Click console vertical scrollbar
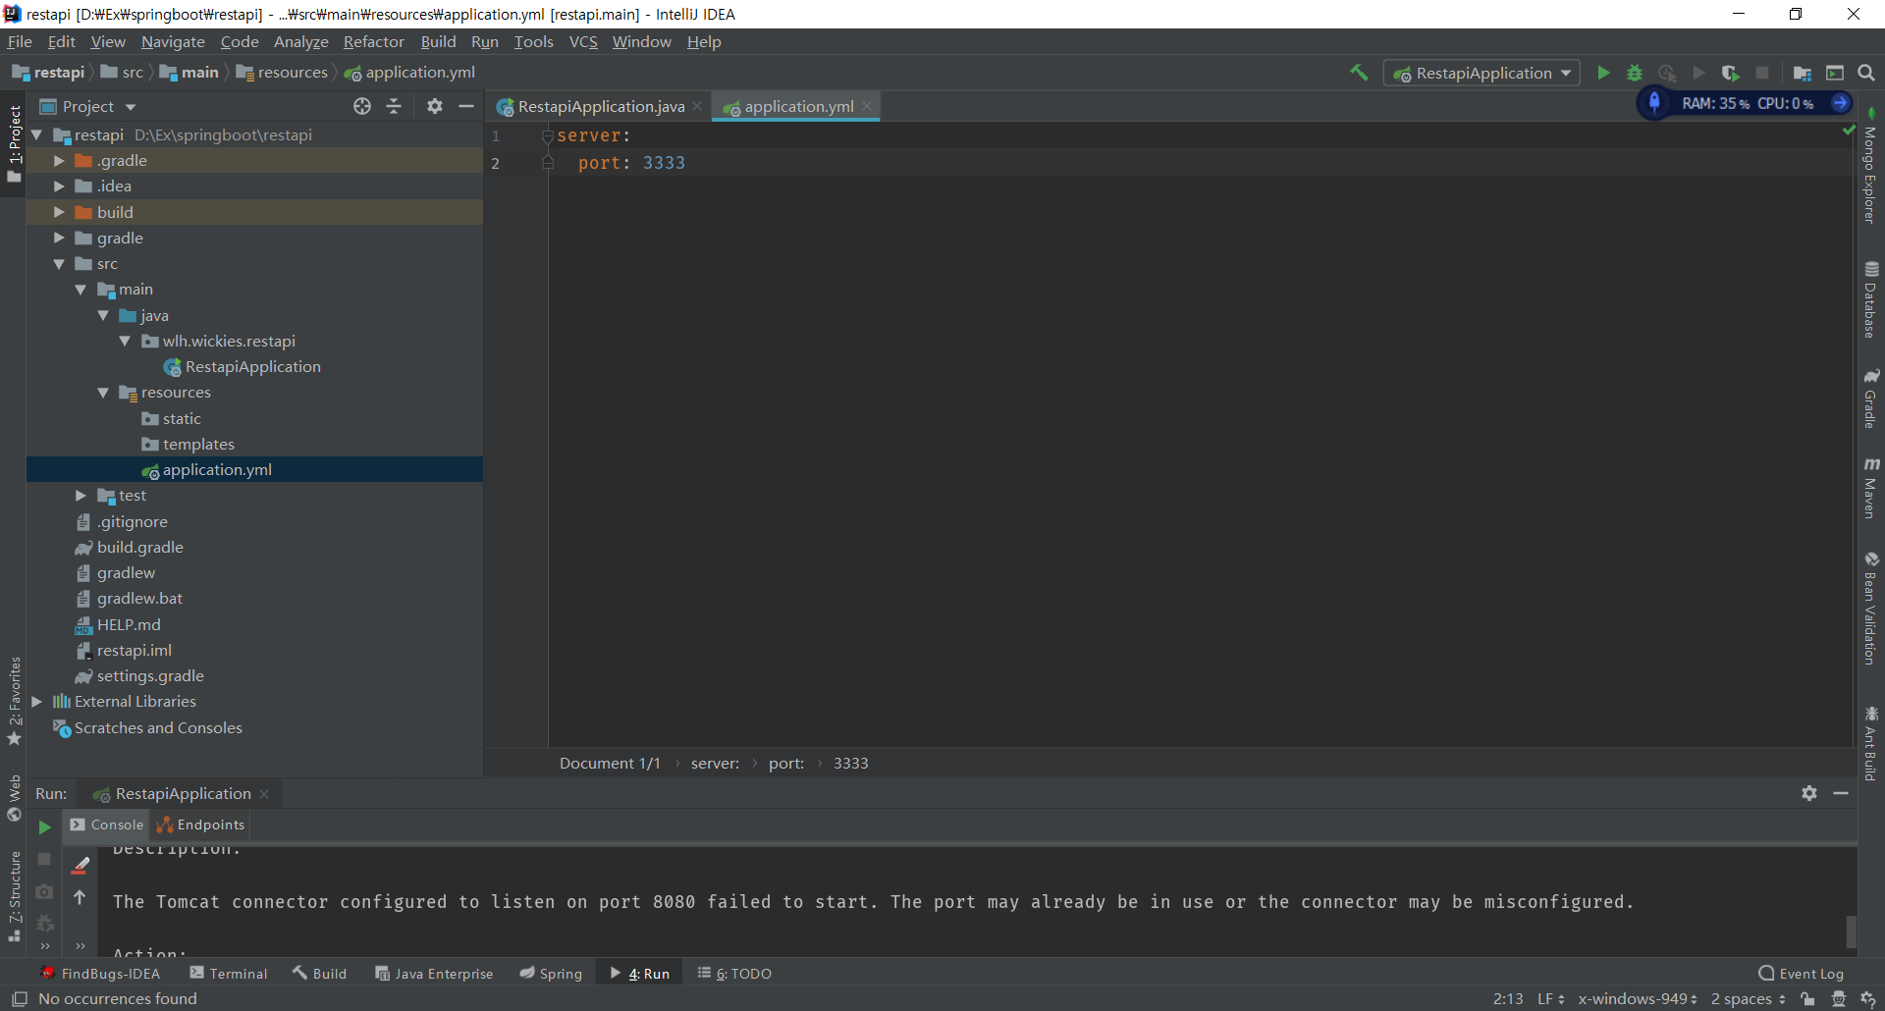 [x=1852, y=931]
